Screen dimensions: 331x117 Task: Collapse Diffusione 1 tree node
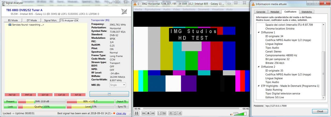[259, 32]
